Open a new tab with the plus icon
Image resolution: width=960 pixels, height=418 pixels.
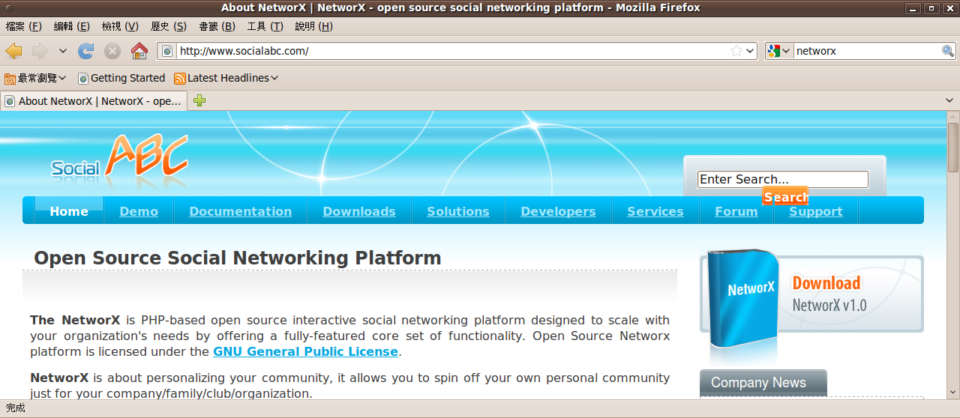point(199,100)
